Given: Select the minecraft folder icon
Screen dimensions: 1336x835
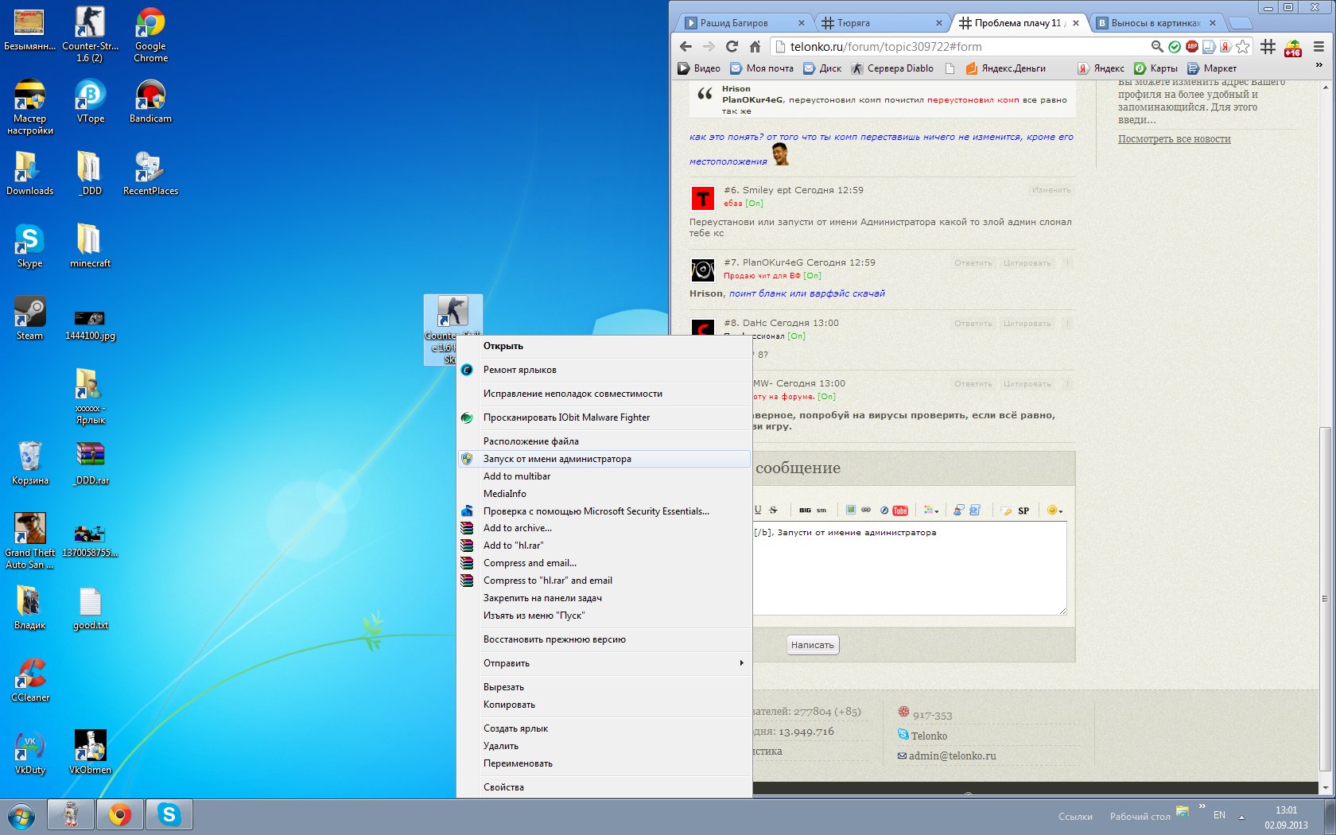Looking at the screenshot, I should pyautogui.click(x=90, y=246).
